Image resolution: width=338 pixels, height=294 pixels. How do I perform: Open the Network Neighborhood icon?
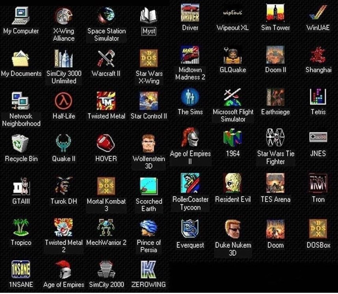click(21, 101)
